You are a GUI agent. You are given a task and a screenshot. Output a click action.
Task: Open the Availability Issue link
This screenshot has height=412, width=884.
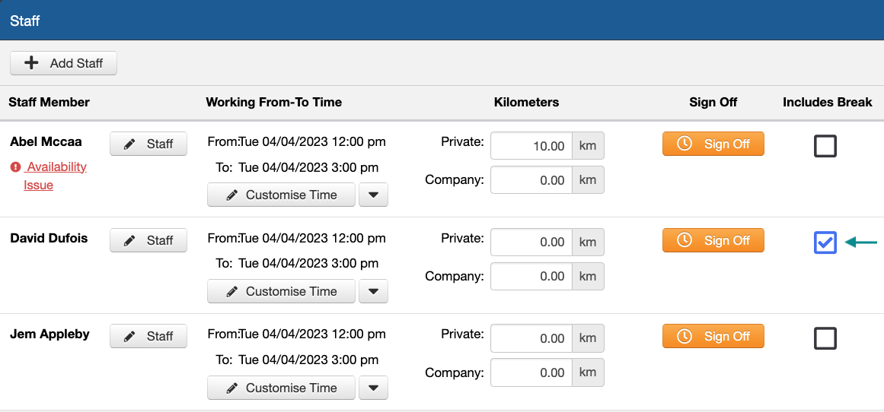coord(55,176)
